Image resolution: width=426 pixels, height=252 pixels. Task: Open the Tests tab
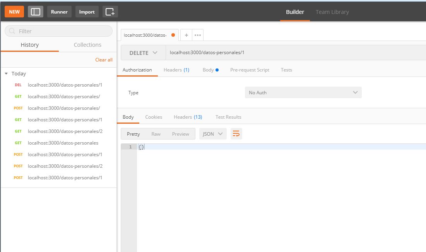click(286, 70)
